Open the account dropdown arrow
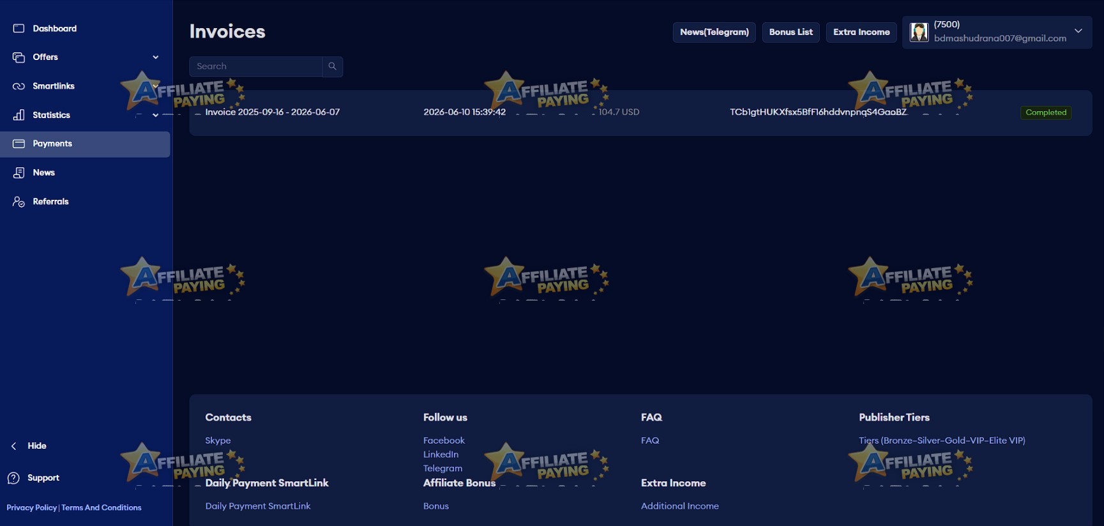Viewport: 1104px width, 526px height. [1078, 31]
